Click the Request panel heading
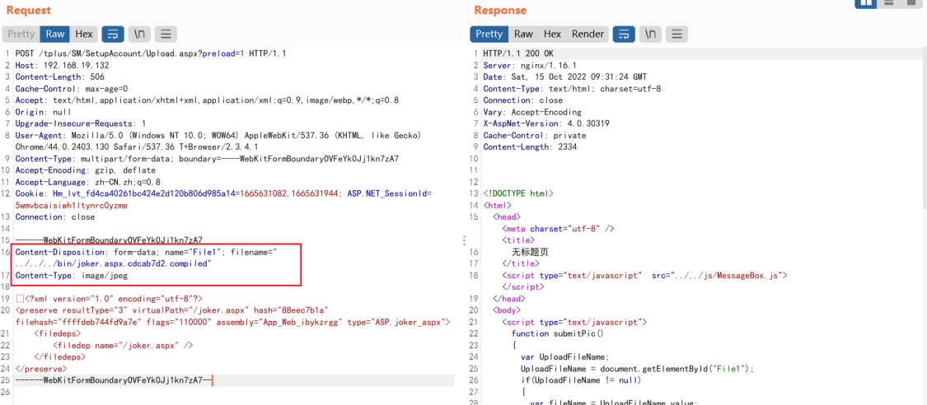Screen dimensions: 927x405 coord(28,10)
